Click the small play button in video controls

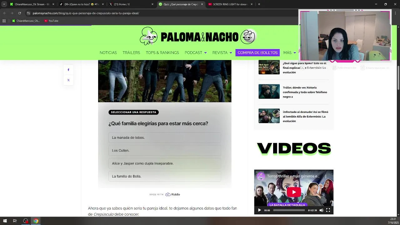pyautogui.click(x=259, y=210)
